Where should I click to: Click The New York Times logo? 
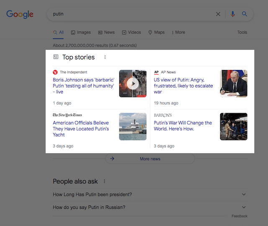[x=67, y=115]
